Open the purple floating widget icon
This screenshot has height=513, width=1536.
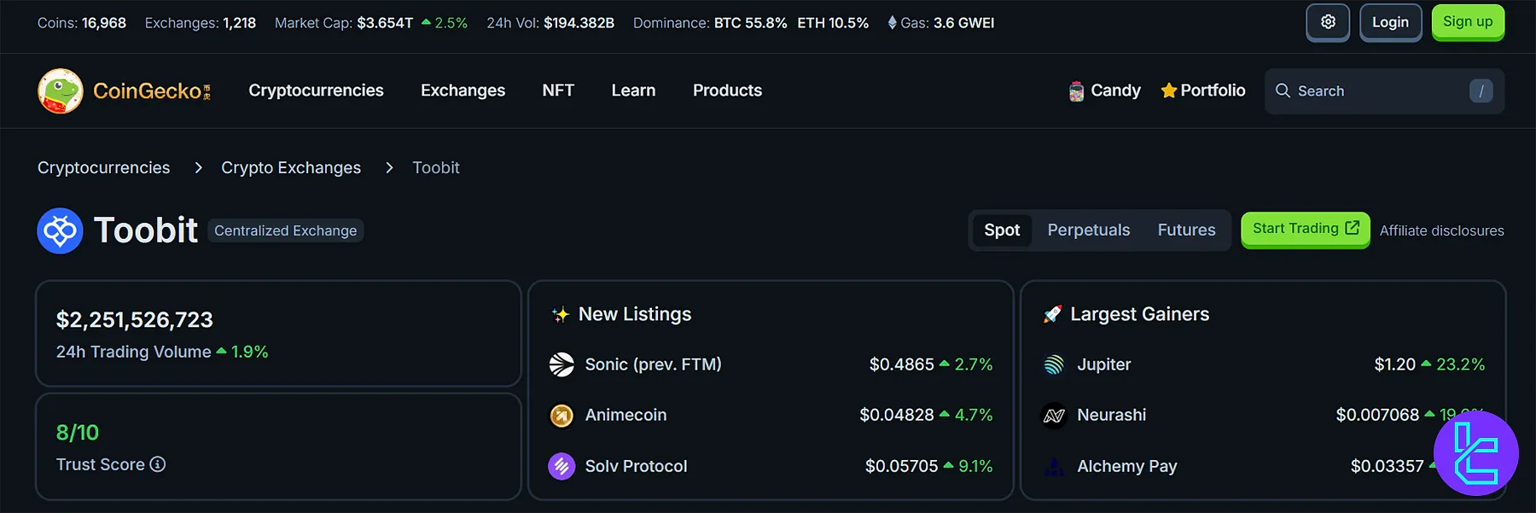pos(1475,454)
